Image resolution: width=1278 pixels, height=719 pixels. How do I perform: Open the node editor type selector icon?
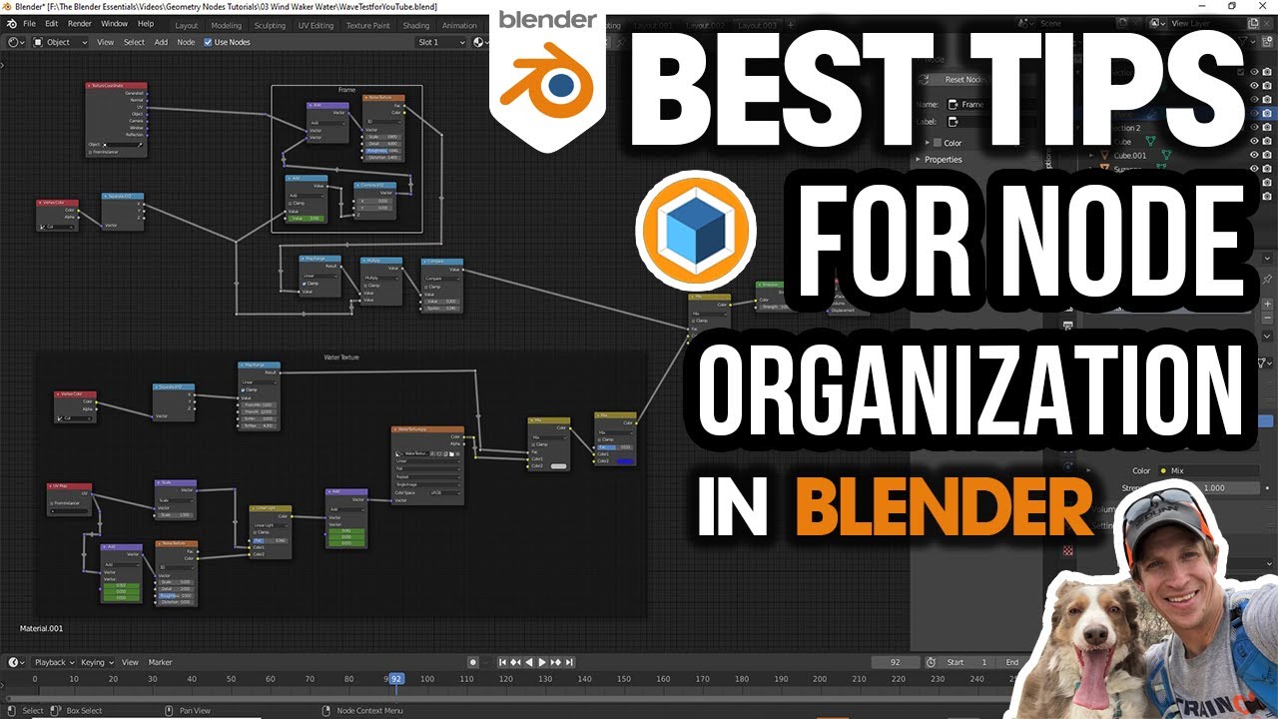point(15,42)
